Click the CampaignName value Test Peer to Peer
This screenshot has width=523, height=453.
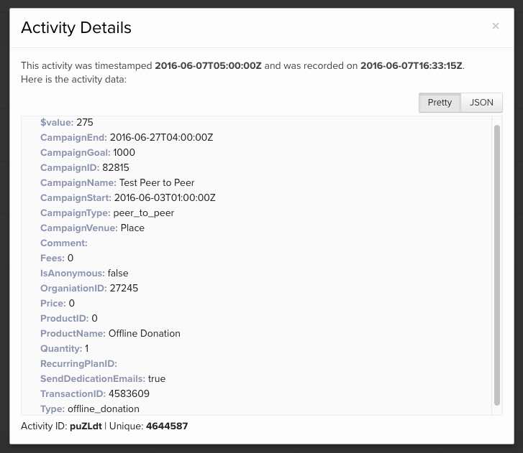coord(157,182)
